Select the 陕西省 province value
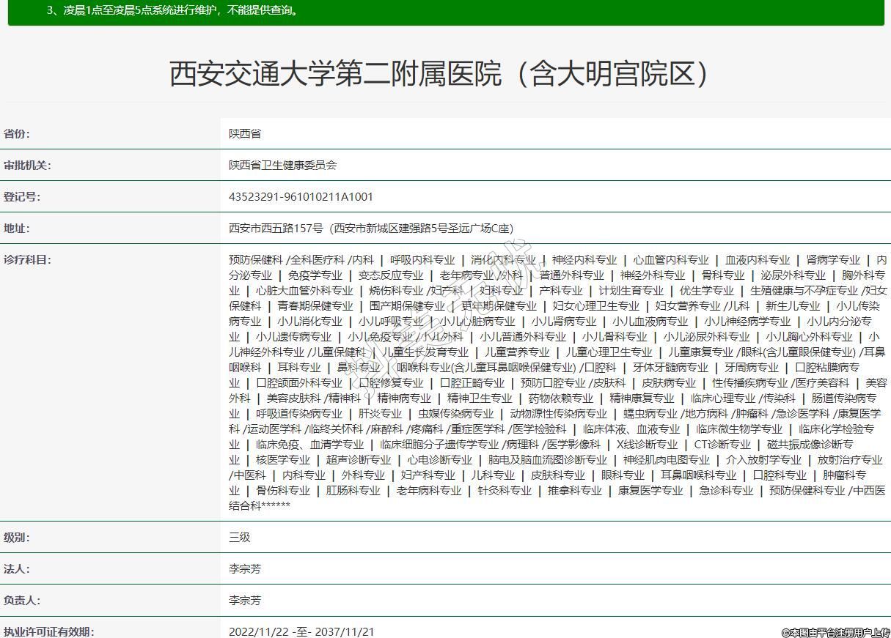Screen dimensions: 891x638 [x=245, y=134]
